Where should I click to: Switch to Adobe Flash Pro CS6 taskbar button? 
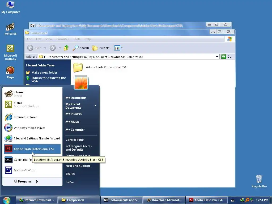(x=206, y=200)
